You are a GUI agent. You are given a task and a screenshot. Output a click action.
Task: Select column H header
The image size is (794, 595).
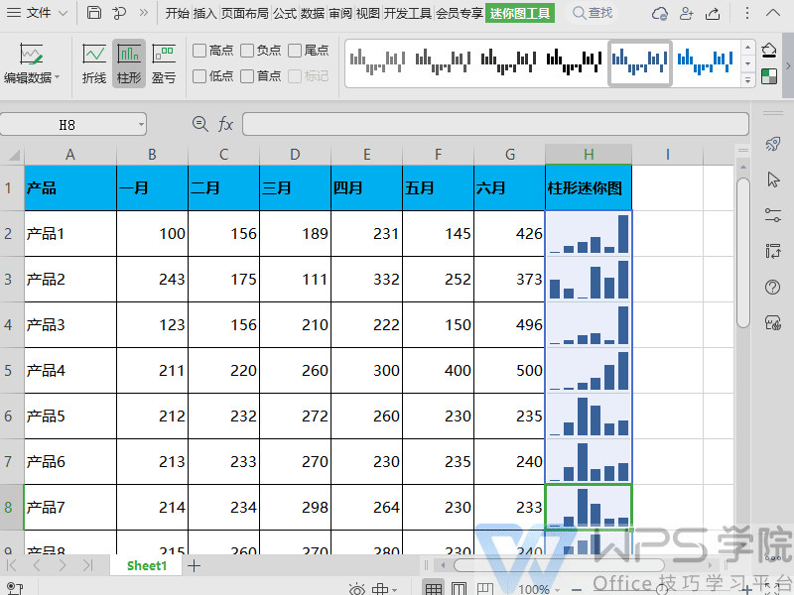pyautogui.click(x=589, y=155)
